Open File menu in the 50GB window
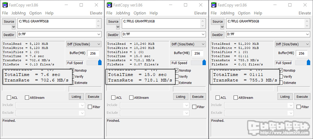 pyautogui.click(x=214, y=13)
